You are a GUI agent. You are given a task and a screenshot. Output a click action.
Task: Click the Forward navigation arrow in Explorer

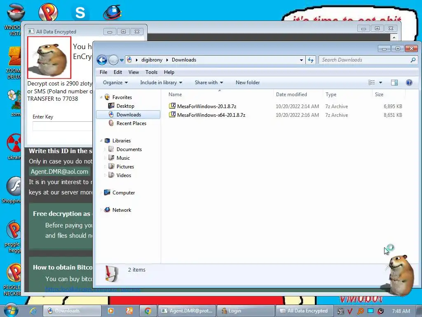pyautogui.click(x=113, y=60)
